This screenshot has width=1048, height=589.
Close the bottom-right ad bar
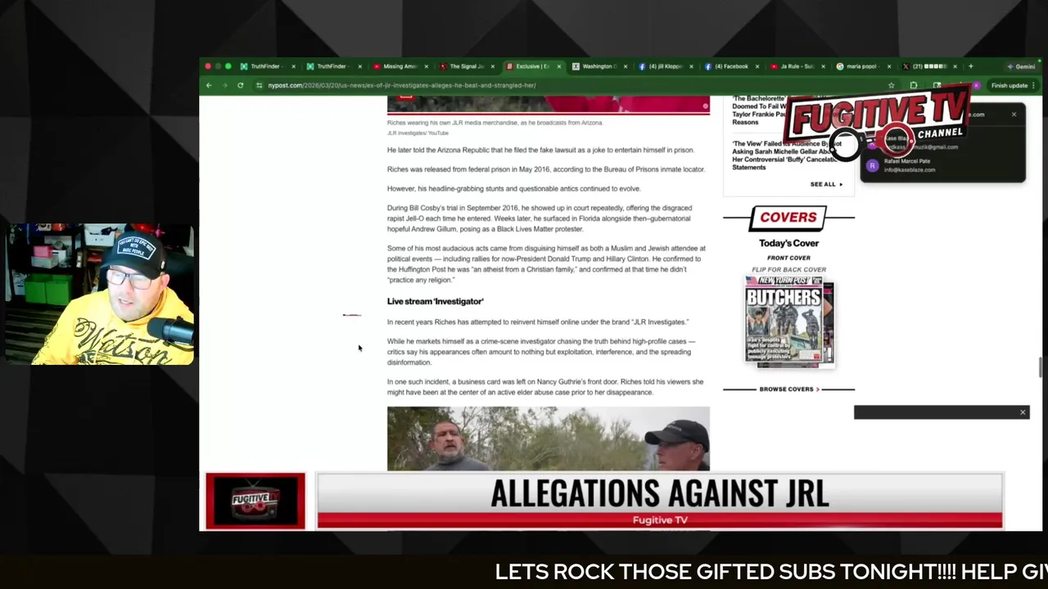1023,412
